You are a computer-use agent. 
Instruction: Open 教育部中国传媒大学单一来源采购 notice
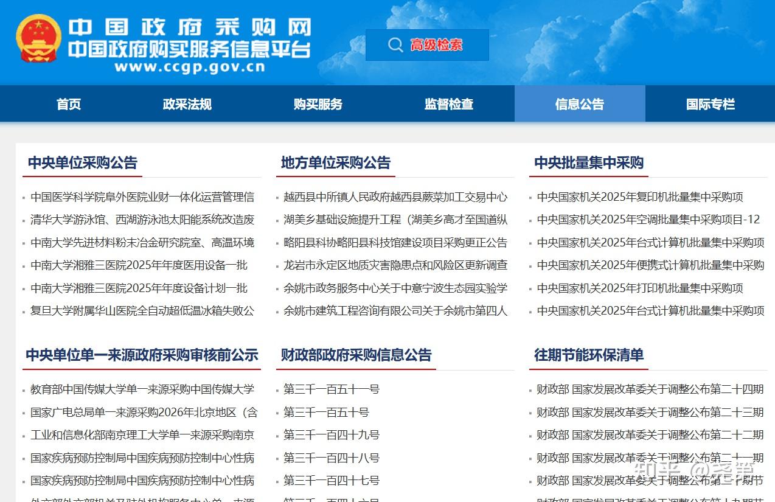click(x=142, y=389)
